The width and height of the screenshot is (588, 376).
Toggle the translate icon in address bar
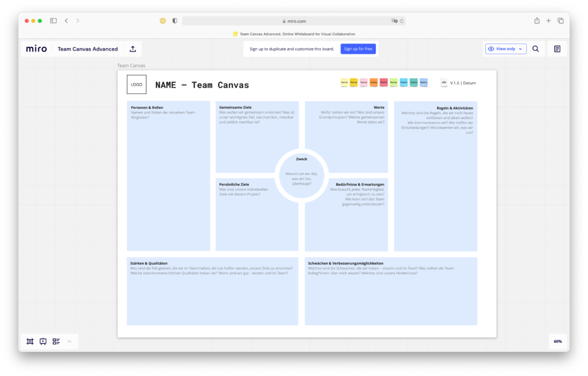(x=394, y=20)
